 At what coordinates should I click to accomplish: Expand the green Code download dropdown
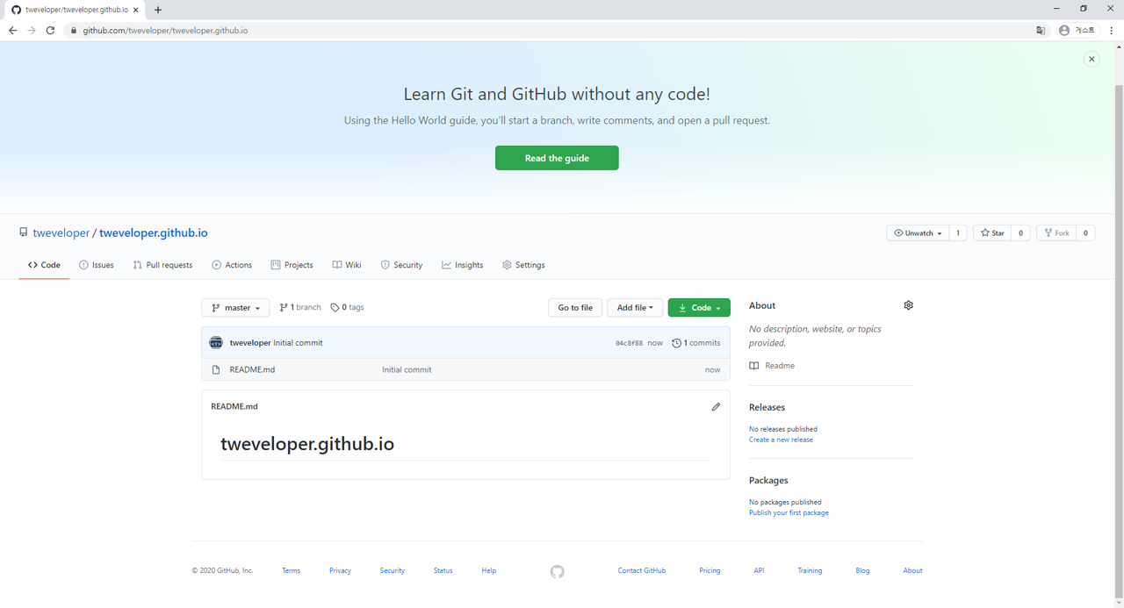coord(699,308)
